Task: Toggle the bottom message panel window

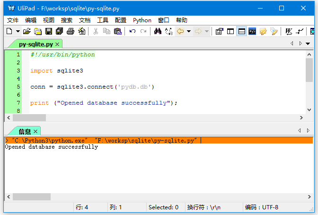Action: pyautogui.click(x=241, y=31)
